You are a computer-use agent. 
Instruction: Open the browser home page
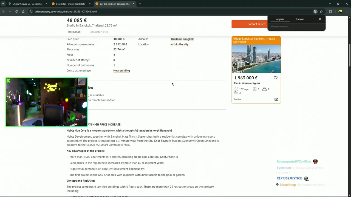click(x=23, y=11)
